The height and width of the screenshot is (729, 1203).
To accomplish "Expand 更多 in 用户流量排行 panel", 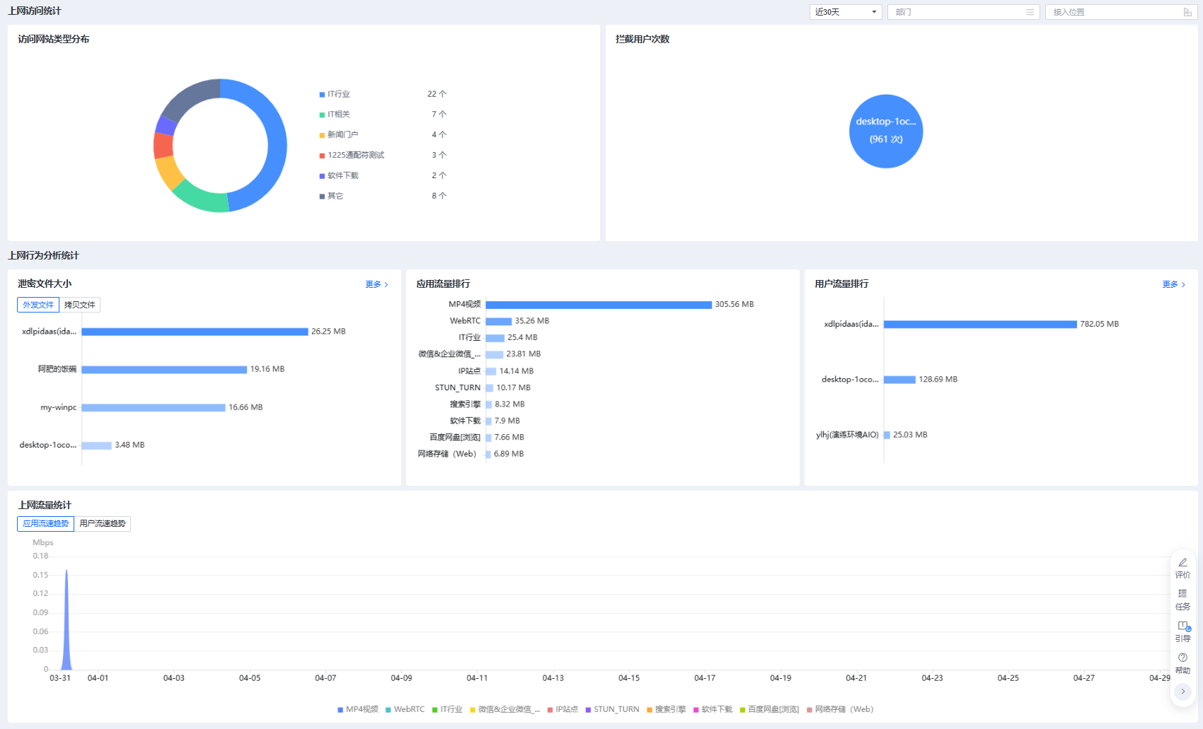I will click(1173, 284).
